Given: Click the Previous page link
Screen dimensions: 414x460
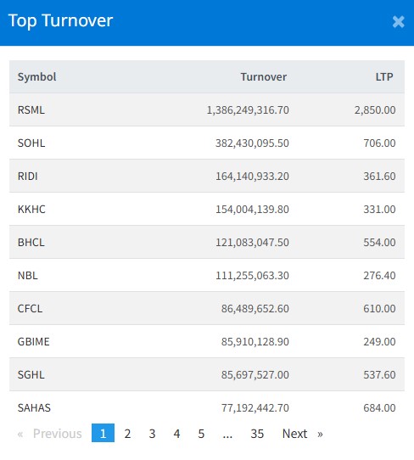Looking at the screenshot, I should click(x=49, y=434).
